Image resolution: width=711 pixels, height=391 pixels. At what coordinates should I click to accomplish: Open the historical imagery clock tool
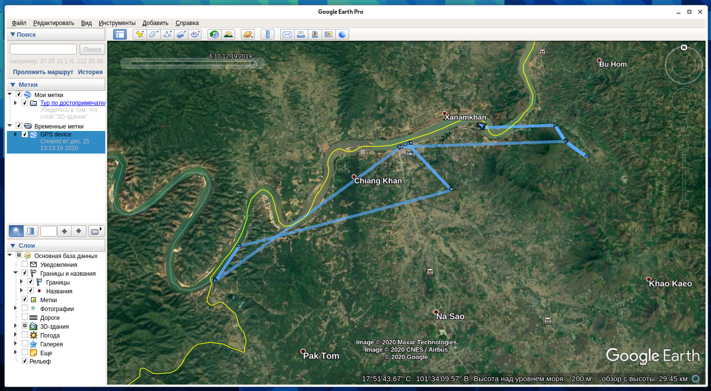[x=214, y=34]
